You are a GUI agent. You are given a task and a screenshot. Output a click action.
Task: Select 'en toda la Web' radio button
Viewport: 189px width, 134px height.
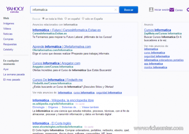tap(43, 19)
